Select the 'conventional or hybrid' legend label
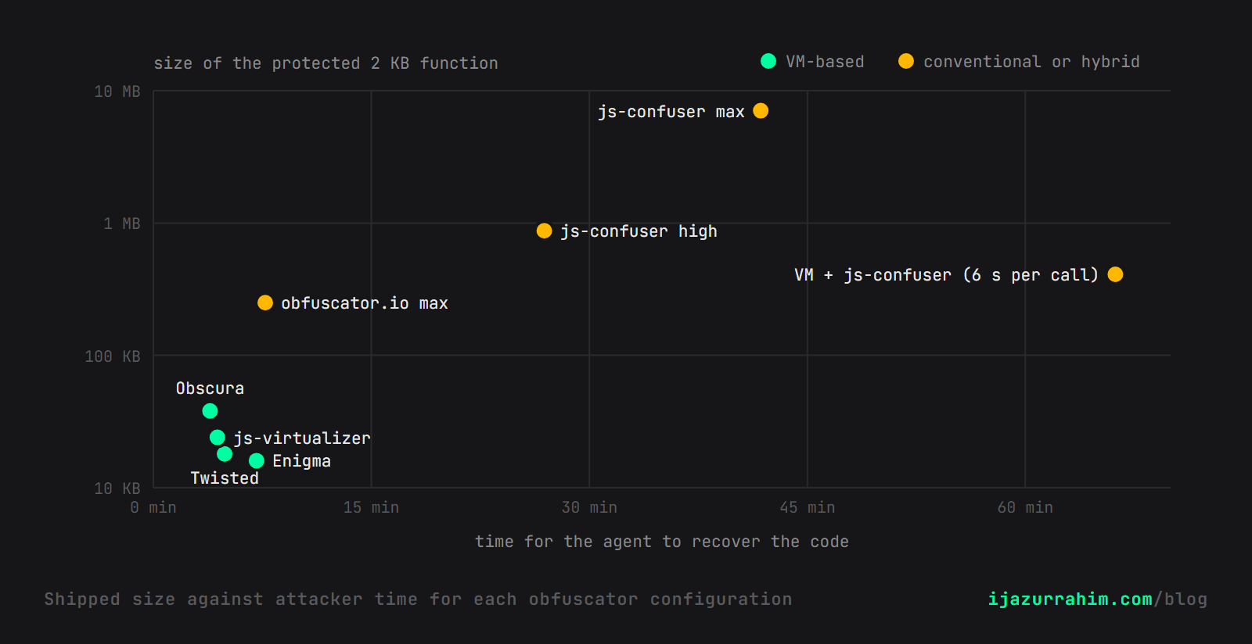Viewport: 1252px width, 644px height. [1031, 62]
